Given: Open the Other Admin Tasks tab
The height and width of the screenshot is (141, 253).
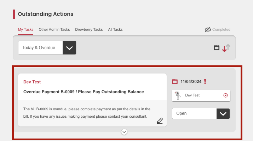Looking at the screenshot, I should (x=54, y=30).
